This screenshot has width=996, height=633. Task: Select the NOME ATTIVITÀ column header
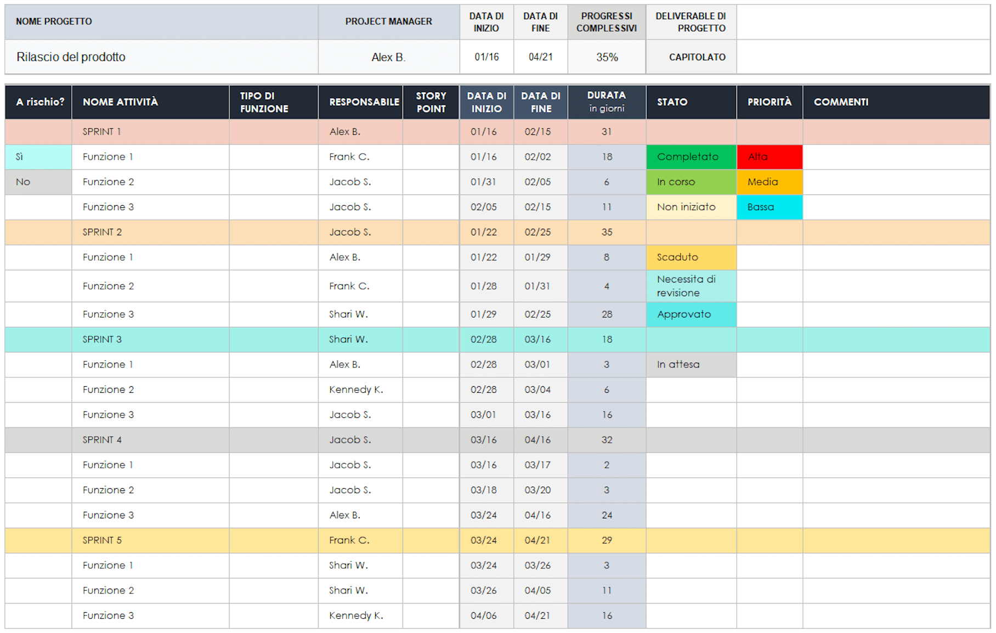pyautogui.click(x=120, y=102)
